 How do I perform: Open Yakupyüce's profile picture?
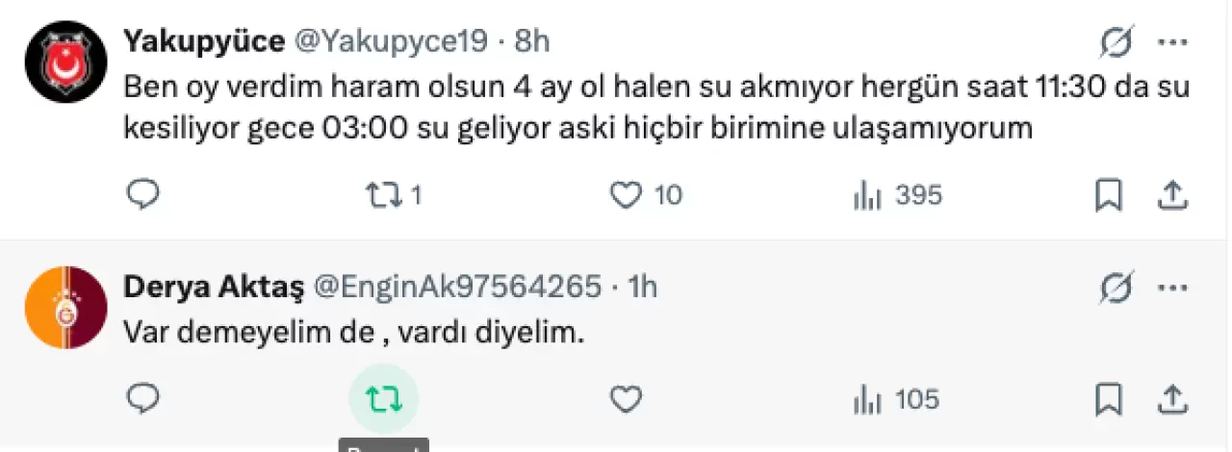click(x=65, y=62)
